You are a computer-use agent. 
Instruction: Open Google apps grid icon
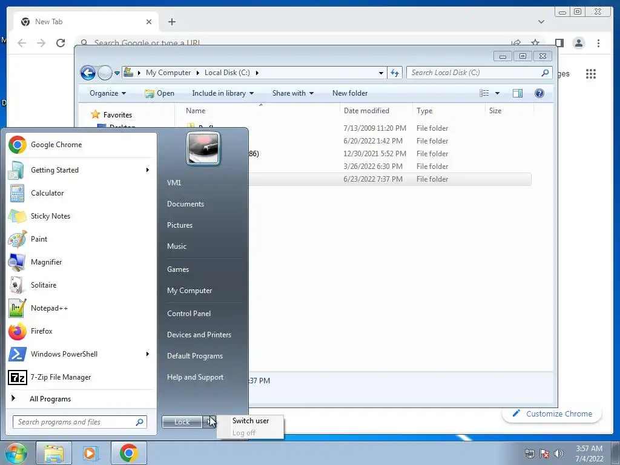(591, 74)
